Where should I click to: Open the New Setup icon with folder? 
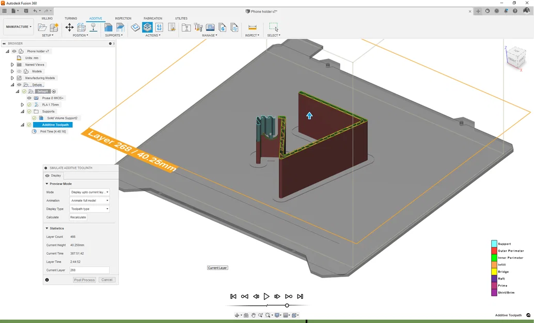point(42,27)
